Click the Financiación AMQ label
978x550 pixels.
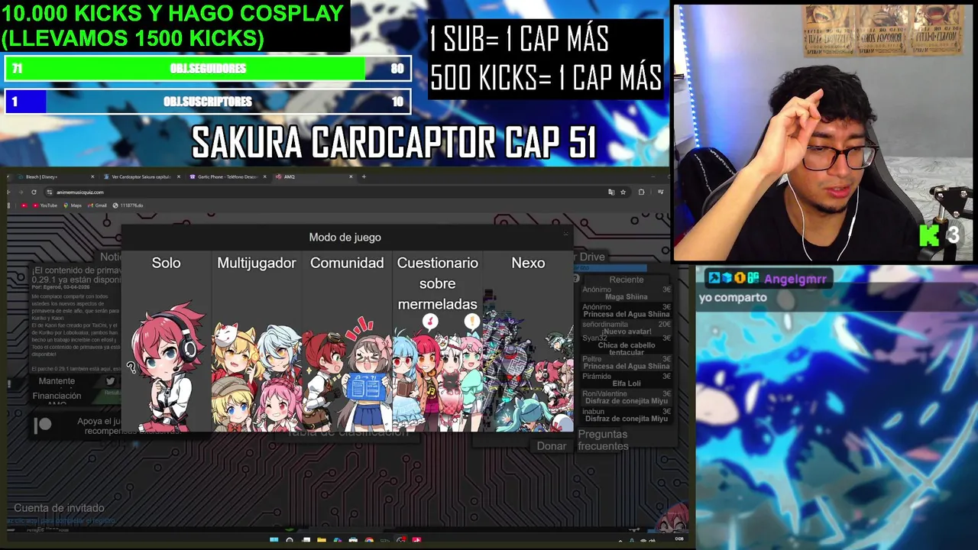[57, 399]
